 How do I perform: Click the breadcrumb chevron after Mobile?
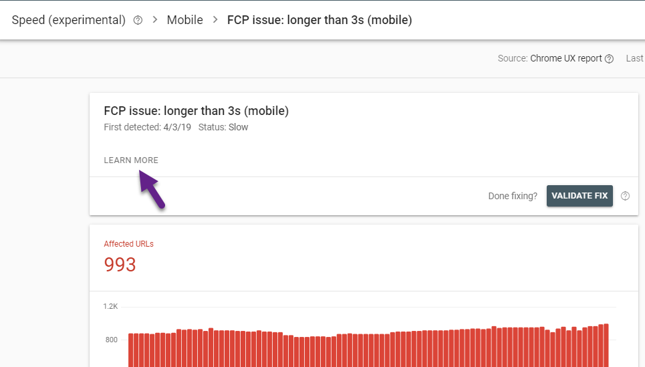tap(215, 20)
